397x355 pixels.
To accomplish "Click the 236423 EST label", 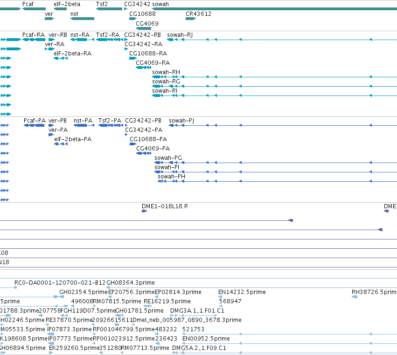I will pos(166,339).
